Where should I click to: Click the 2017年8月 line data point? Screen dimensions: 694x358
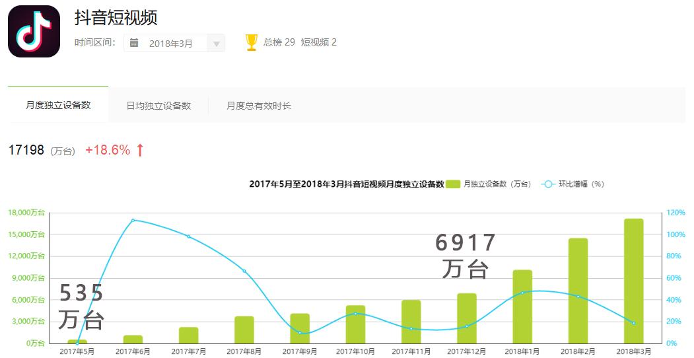[244, 271]
